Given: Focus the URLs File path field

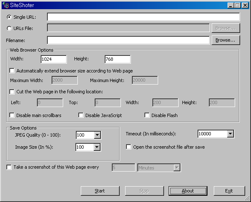Looking at the screenshot, I should pos(128,28).
